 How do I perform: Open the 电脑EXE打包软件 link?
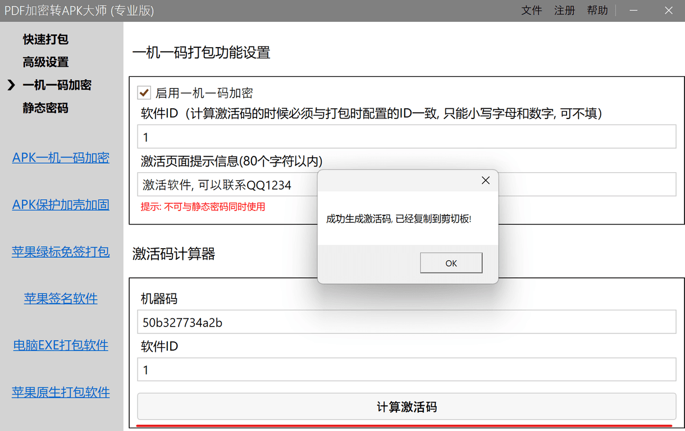[61, 345]
